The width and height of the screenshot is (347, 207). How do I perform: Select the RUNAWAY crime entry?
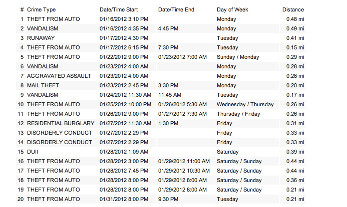(x=41, y=38)
